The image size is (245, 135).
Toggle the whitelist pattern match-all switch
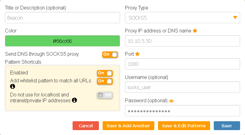(x=105, y=81)
